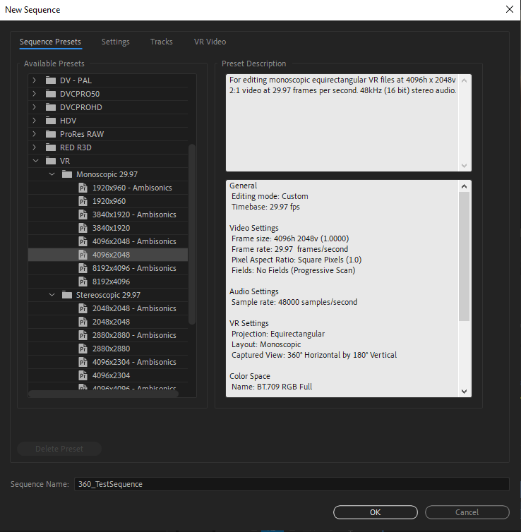Click preset icon for 4096x2304 - Ambisonics
521x532 pixels.
click(x=83, y=362)
